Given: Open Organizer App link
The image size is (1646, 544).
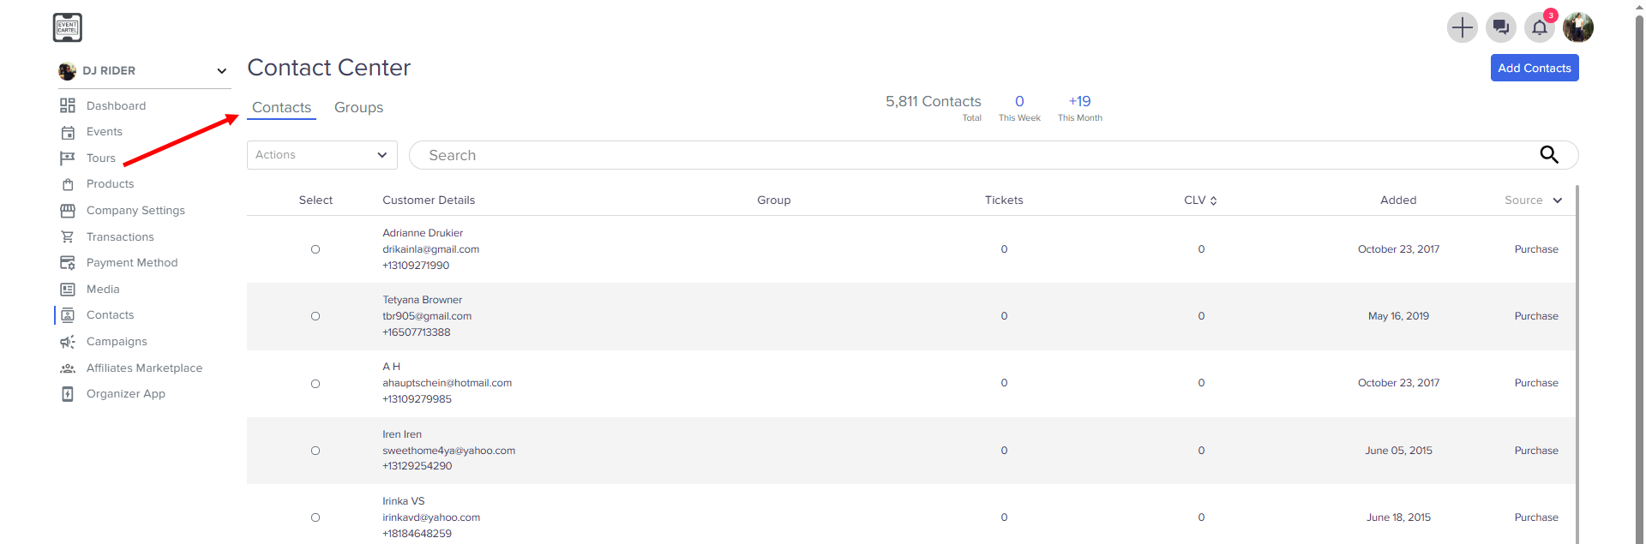Looking at the screenshot, I should 126,394.
